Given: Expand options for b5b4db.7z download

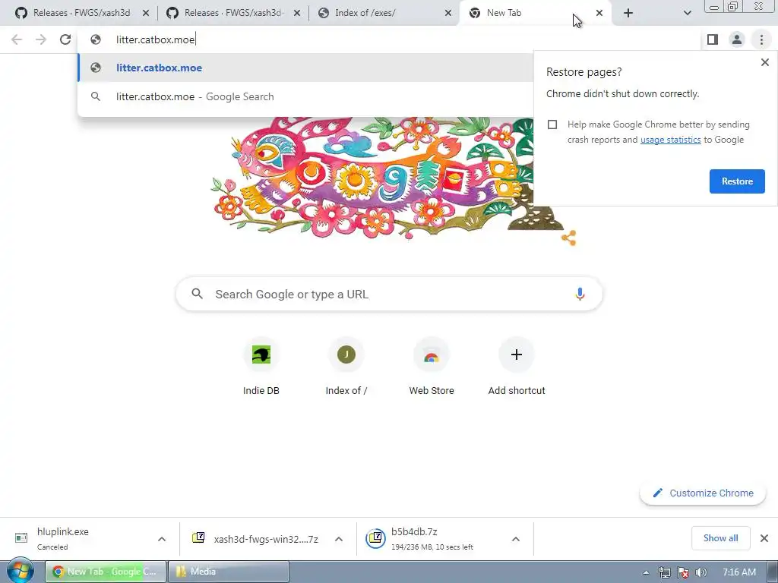Looking at the screenshot, I should [x=516, y=539].
